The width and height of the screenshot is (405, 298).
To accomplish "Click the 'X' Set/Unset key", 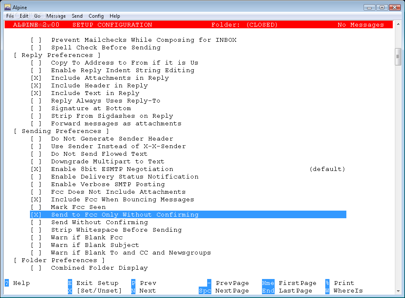I will point(70,290).
